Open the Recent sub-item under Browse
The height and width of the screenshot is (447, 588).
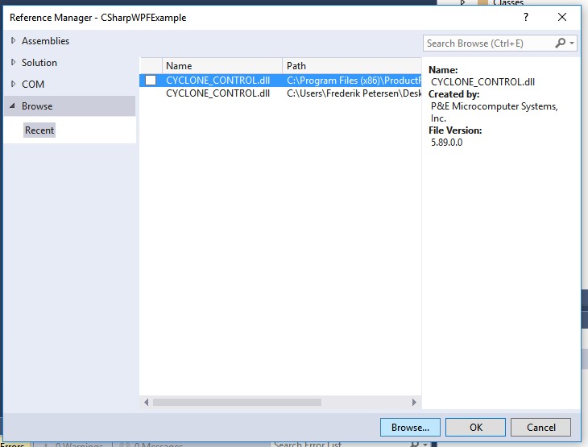tap(39, 130)
